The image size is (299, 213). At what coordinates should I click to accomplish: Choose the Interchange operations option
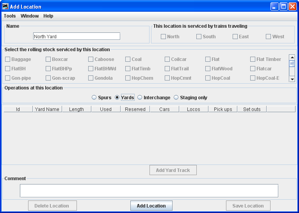pyautogui.click(x=140, y=98)
